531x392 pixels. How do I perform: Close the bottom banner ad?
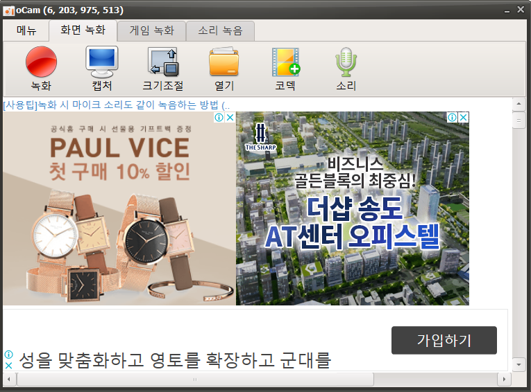point(9,365)
